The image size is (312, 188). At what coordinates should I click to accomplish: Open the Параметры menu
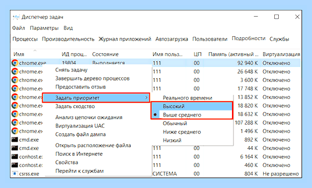click(44, 28)
